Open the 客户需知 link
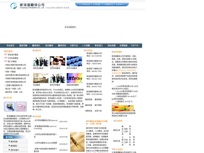Image resolution: width=204 pixels, height=153 pixels. [x=98, y=105]
